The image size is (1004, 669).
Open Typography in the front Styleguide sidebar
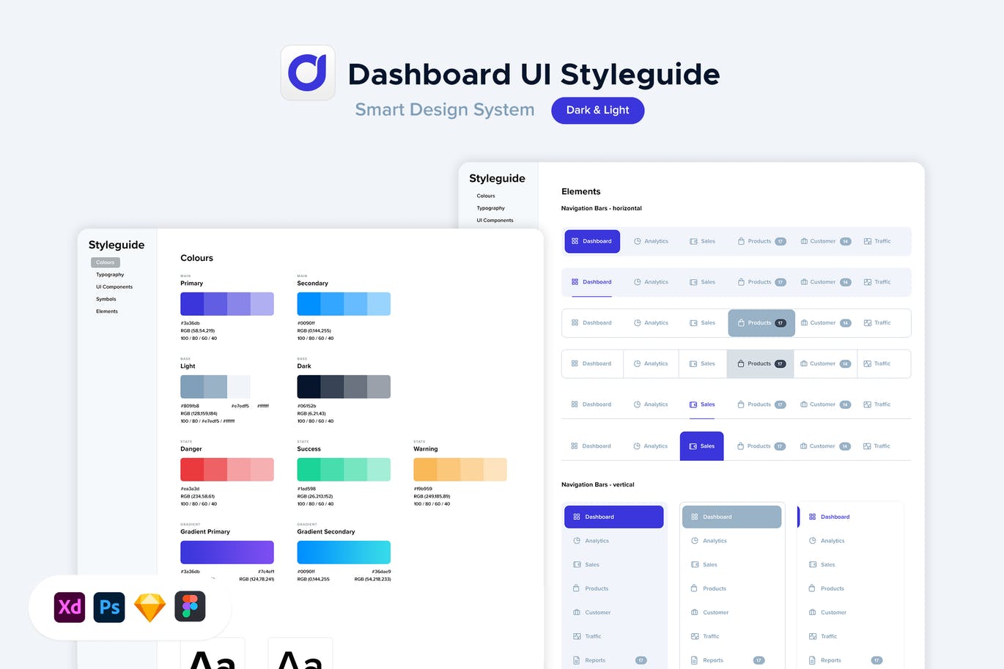pos(110,275)
